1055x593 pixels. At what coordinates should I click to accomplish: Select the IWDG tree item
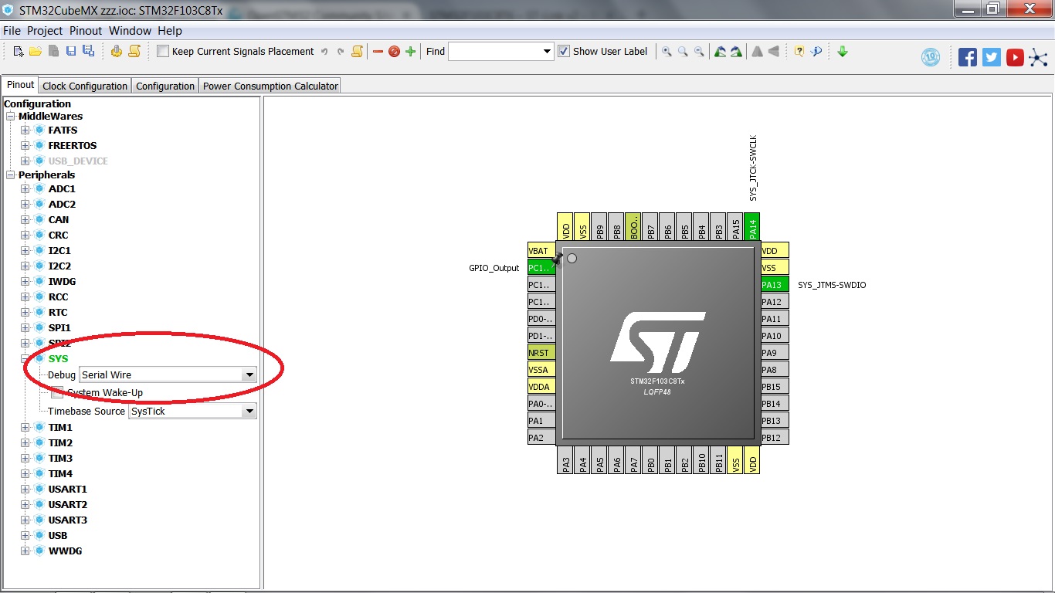point(62,281)
